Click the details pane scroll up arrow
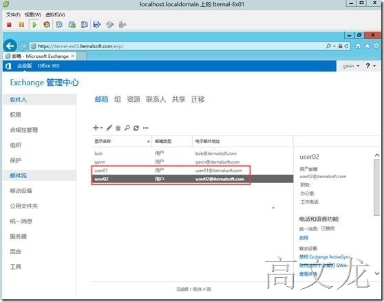This screenshot has width=384, height=302. click(377, 155)
